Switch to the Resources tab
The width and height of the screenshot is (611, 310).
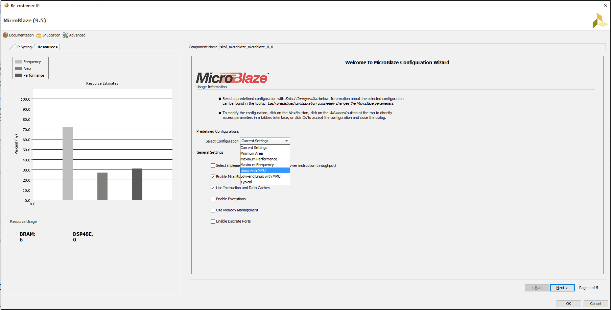point(47,47)
